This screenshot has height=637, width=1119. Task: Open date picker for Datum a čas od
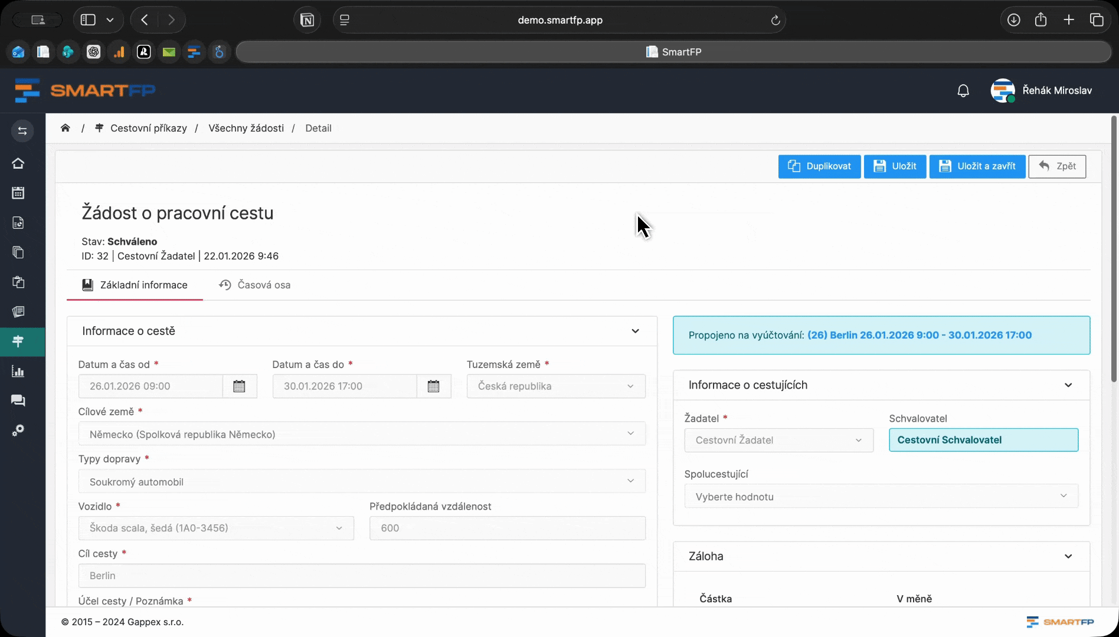239,386
